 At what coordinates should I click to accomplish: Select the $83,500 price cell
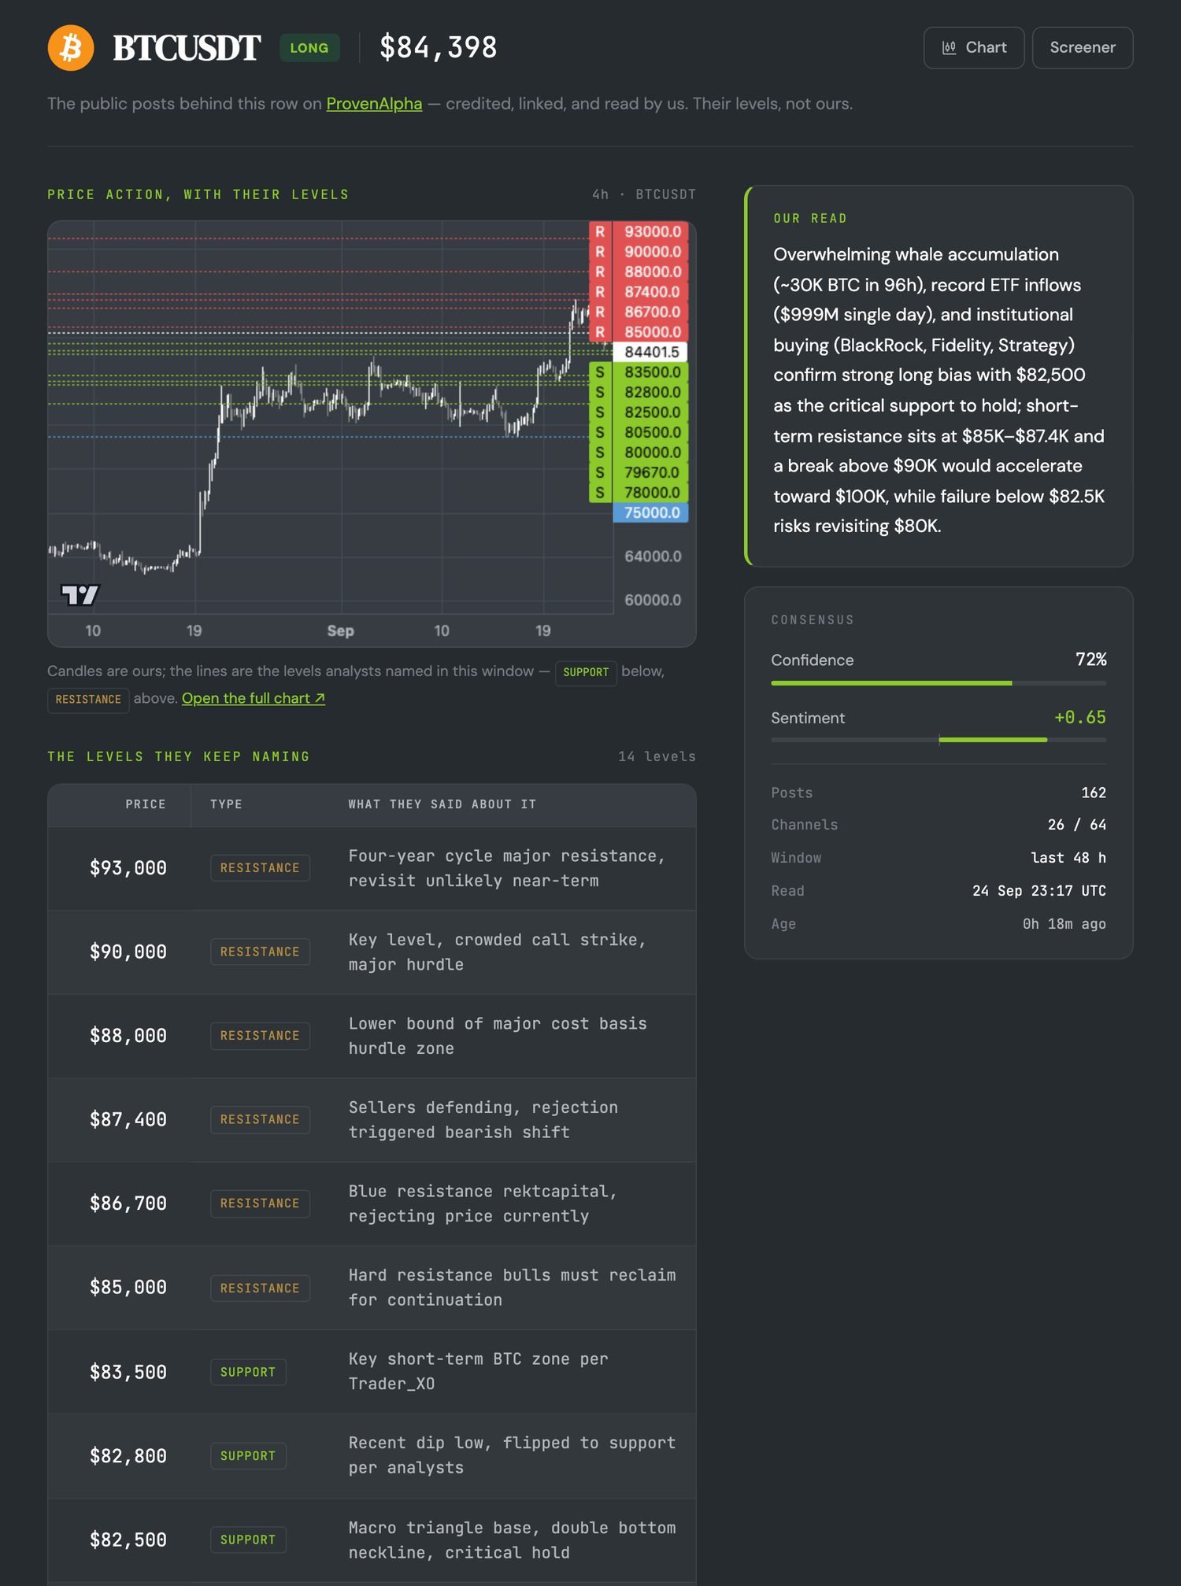point(128,1372)
